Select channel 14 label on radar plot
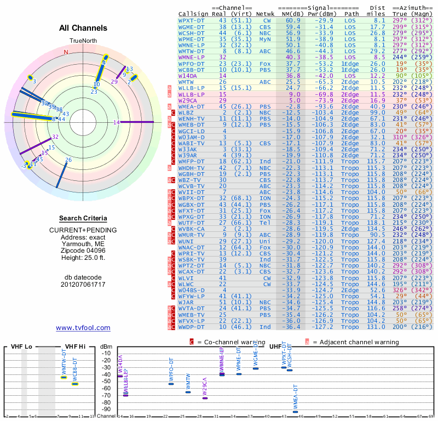Screen dimensions: 438x421 [x=117, y=122]
